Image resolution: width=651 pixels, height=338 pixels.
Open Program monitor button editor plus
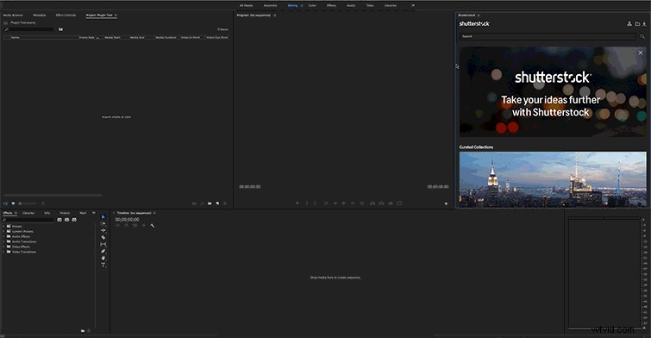coord(446,203)
